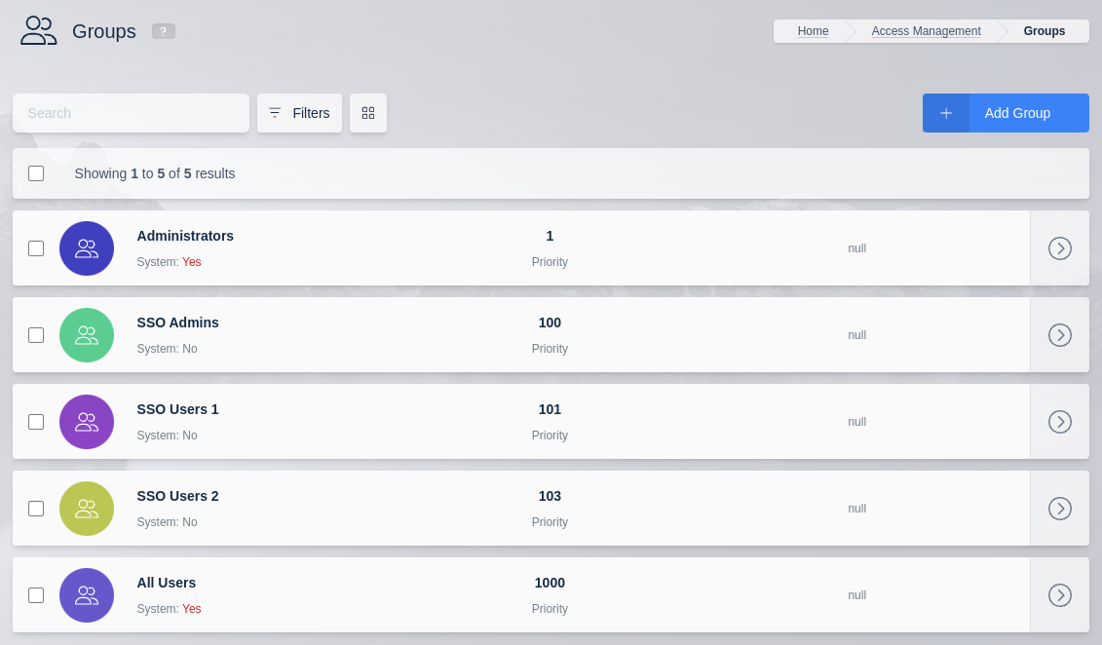Go to Home in breadcrumb
This screenshot has width=1102, height=645.
click(x=813, y=31)
